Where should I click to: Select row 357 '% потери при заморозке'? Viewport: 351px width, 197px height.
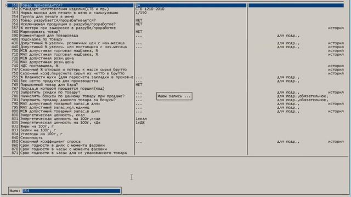pyautogui.click(x=175, y=28)
